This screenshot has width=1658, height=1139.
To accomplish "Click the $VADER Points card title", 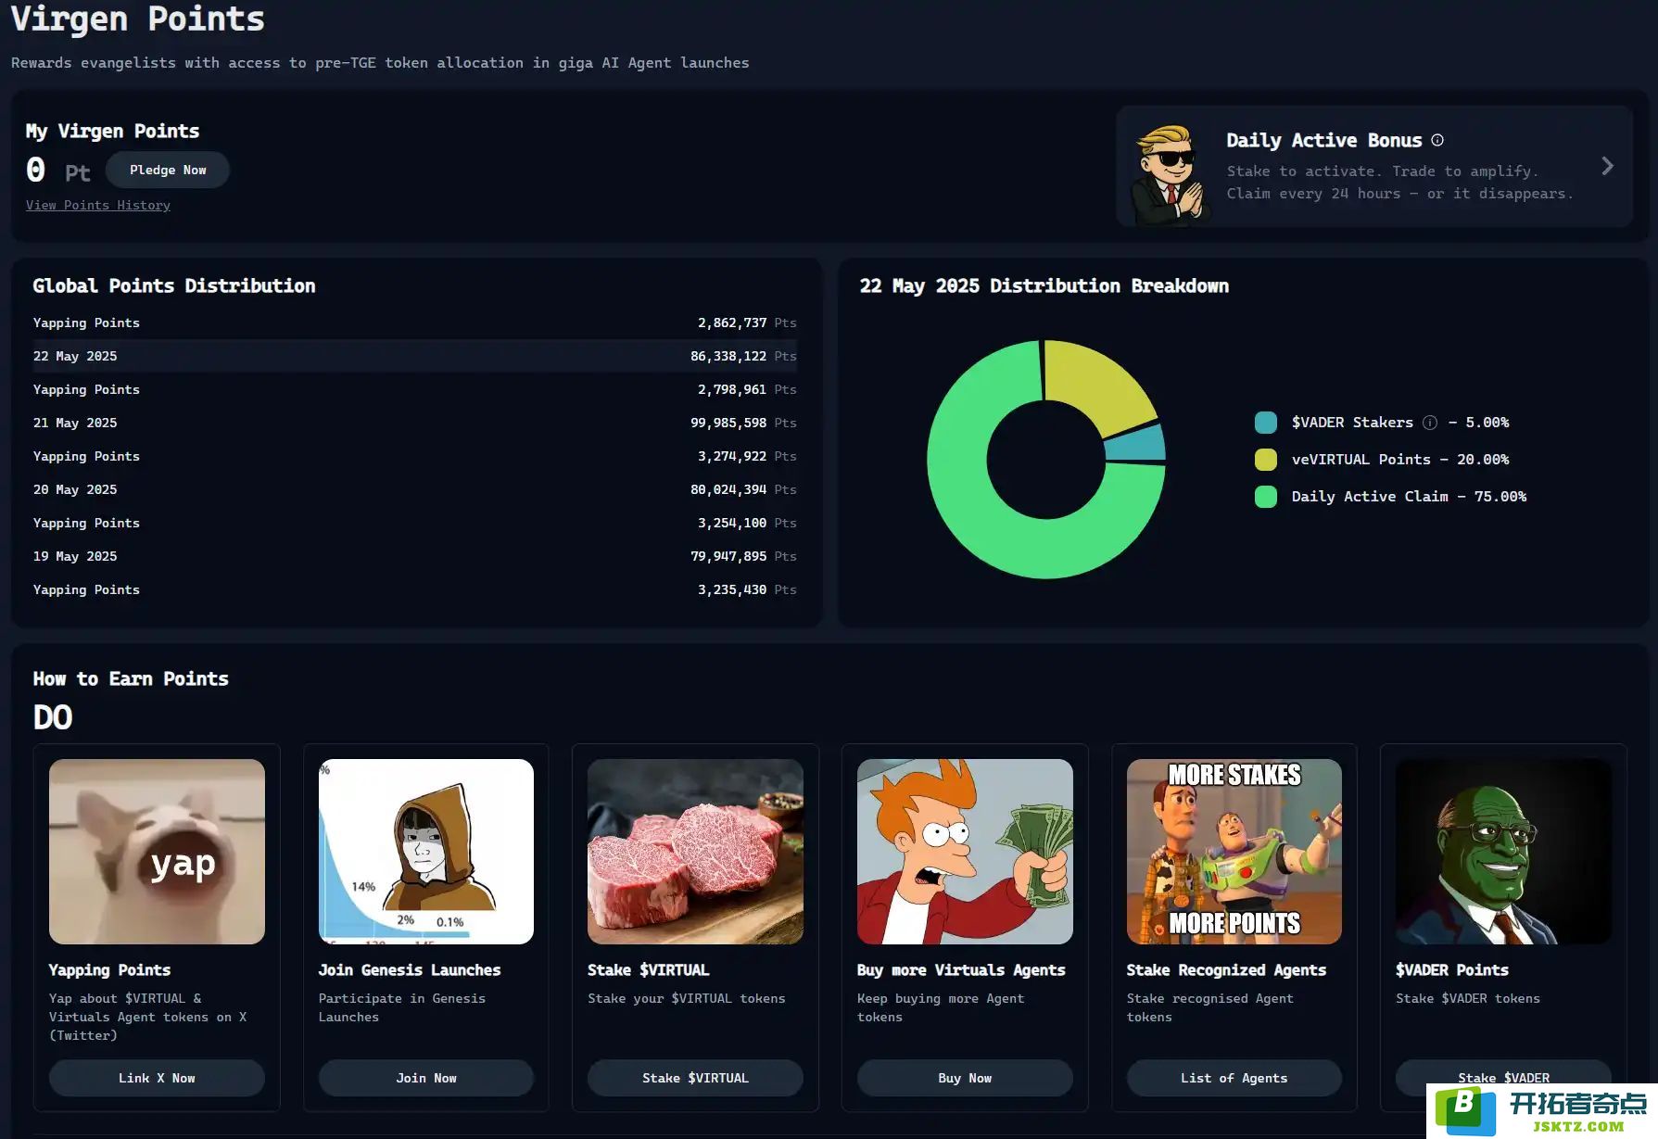I will (x=1452, y=970).
